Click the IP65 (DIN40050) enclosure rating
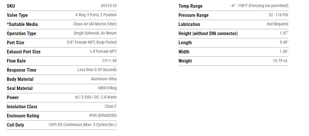The width and height of the screenshot is (309, 136). [x=103, y=116]
